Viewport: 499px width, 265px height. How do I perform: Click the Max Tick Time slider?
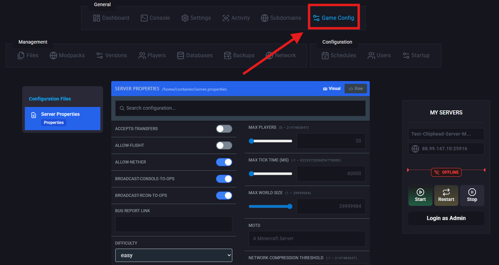270,174
